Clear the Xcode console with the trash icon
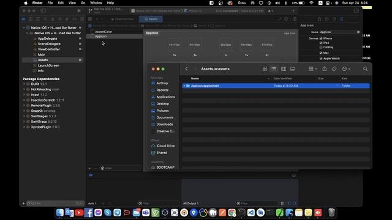The width and height of the screenshot is (392, 220). tap(282, 204)
